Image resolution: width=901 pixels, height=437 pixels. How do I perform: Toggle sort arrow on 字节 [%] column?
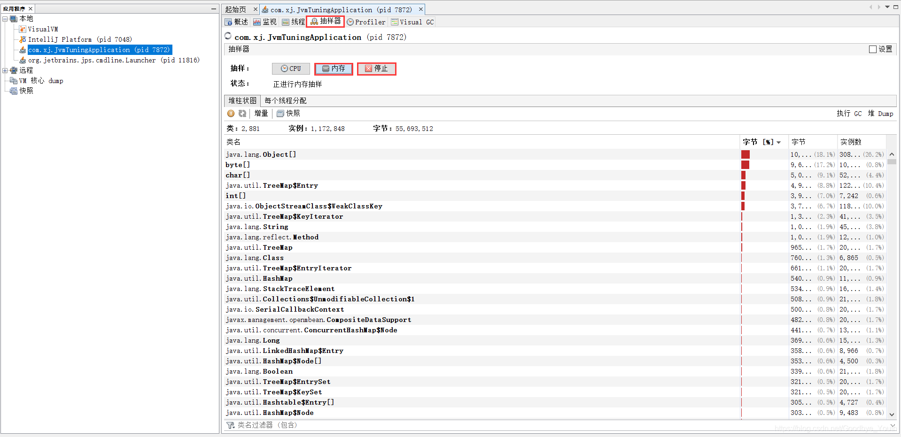click(x=779, y=142)
